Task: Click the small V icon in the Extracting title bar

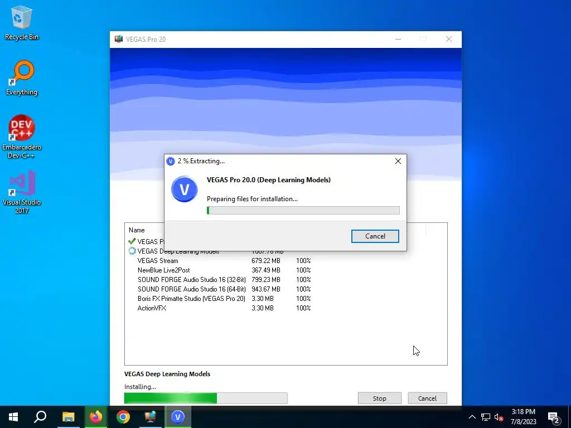Action: pyautogui.click(x=171, y=161)
